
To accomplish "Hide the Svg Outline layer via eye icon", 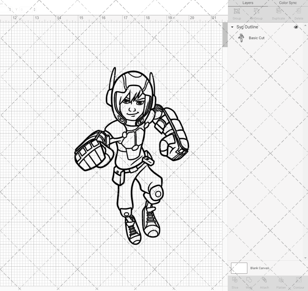I will tap(296, 27).
